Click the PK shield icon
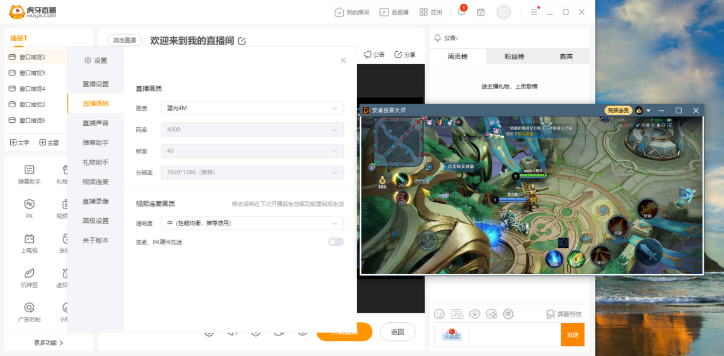The width and height of the screenshot is (724, 356). coord(29,204)
